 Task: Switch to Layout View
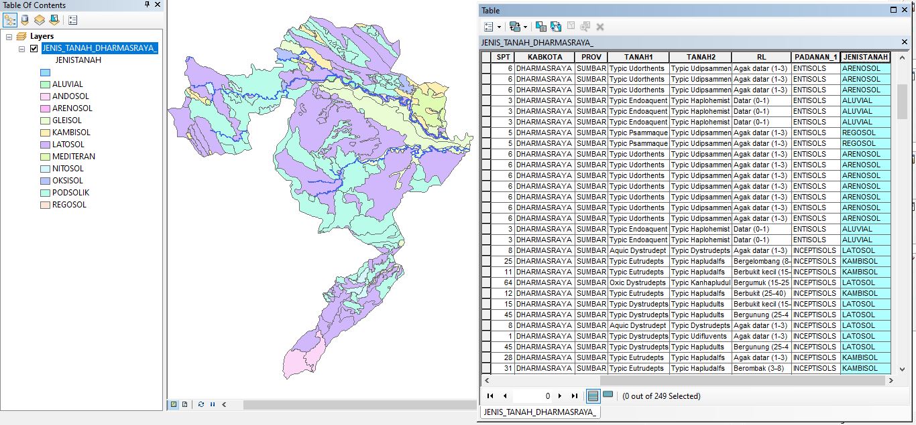[183, 404]
